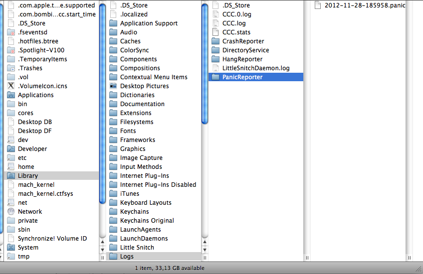This screenshot has width=423, height=274.
Task: Select the .hotfiles.btree file
Action: click(x=51, y=41)
